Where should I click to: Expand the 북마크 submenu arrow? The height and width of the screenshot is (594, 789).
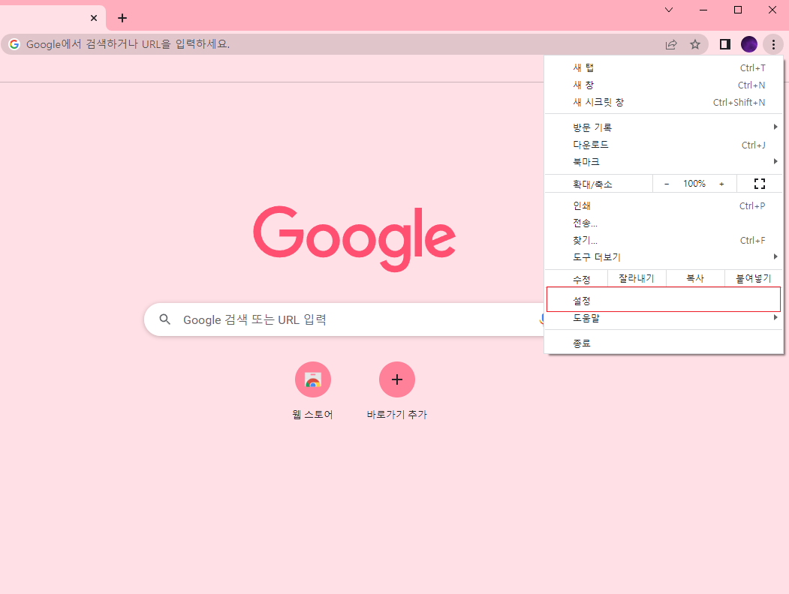775,161
